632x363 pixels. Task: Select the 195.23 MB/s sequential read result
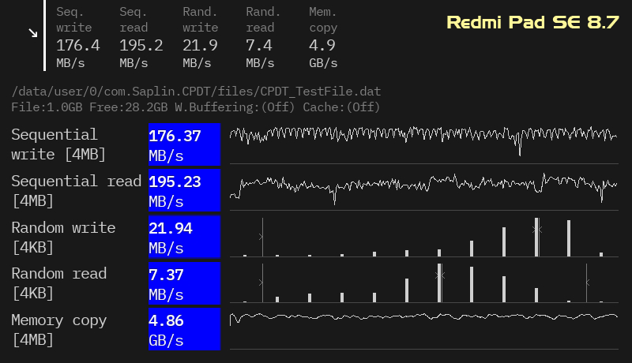(184, 190)
